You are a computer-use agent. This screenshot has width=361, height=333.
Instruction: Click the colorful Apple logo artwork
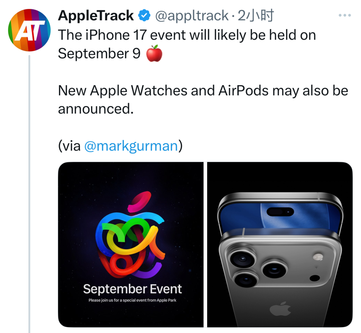coord(130,235)
